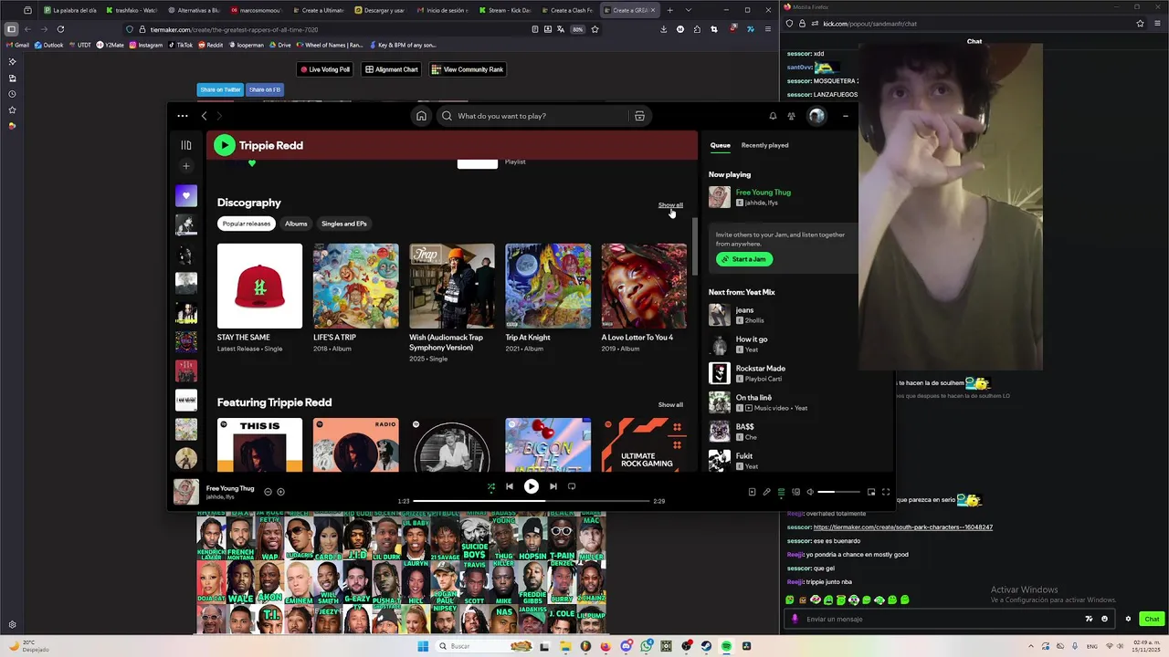The width and height of the screenshot is (1169, 657).
Task: Open the LIFE'S A TRIP album cover
Action: pos(355,286)
